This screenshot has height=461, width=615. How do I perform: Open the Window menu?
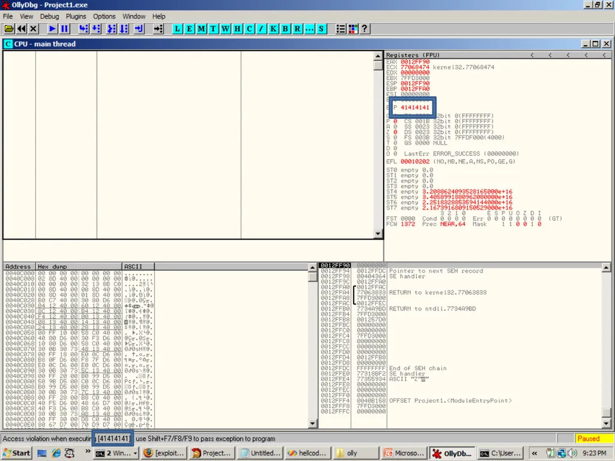[134, 16]
